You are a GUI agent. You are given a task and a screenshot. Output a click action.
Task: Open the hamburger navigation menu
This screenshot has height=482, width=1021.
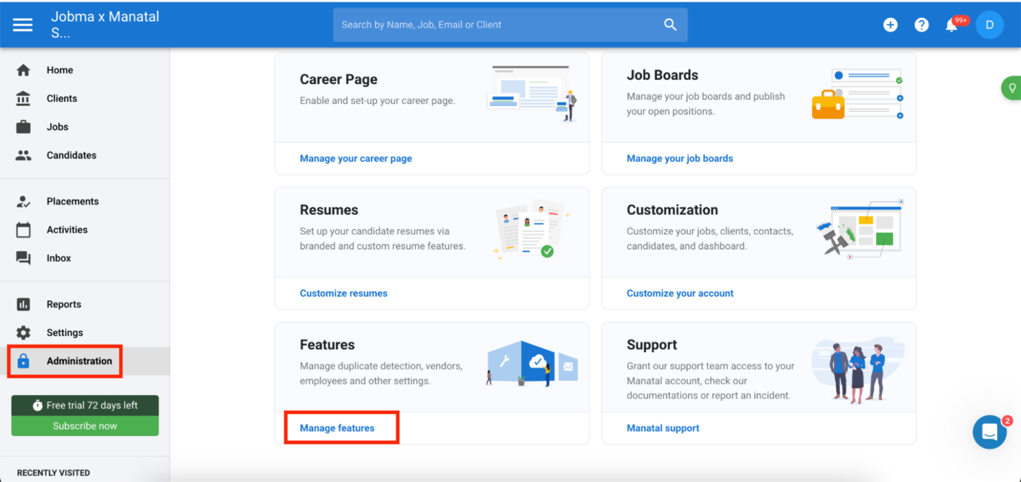coord(23,25)
